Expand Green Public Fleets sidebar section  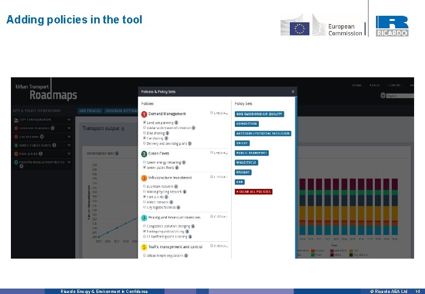[x=69, y=145]
